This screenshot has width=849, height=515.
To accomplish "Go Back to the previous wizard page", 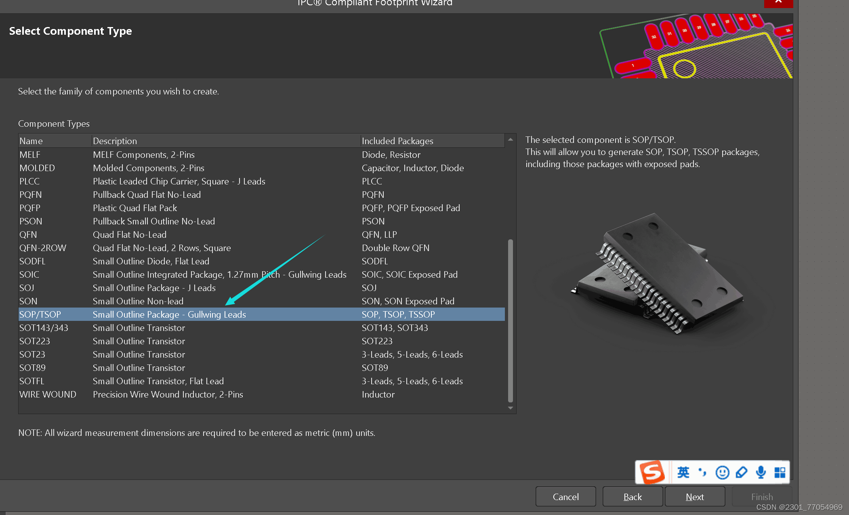I will click(x=633, y=497).
